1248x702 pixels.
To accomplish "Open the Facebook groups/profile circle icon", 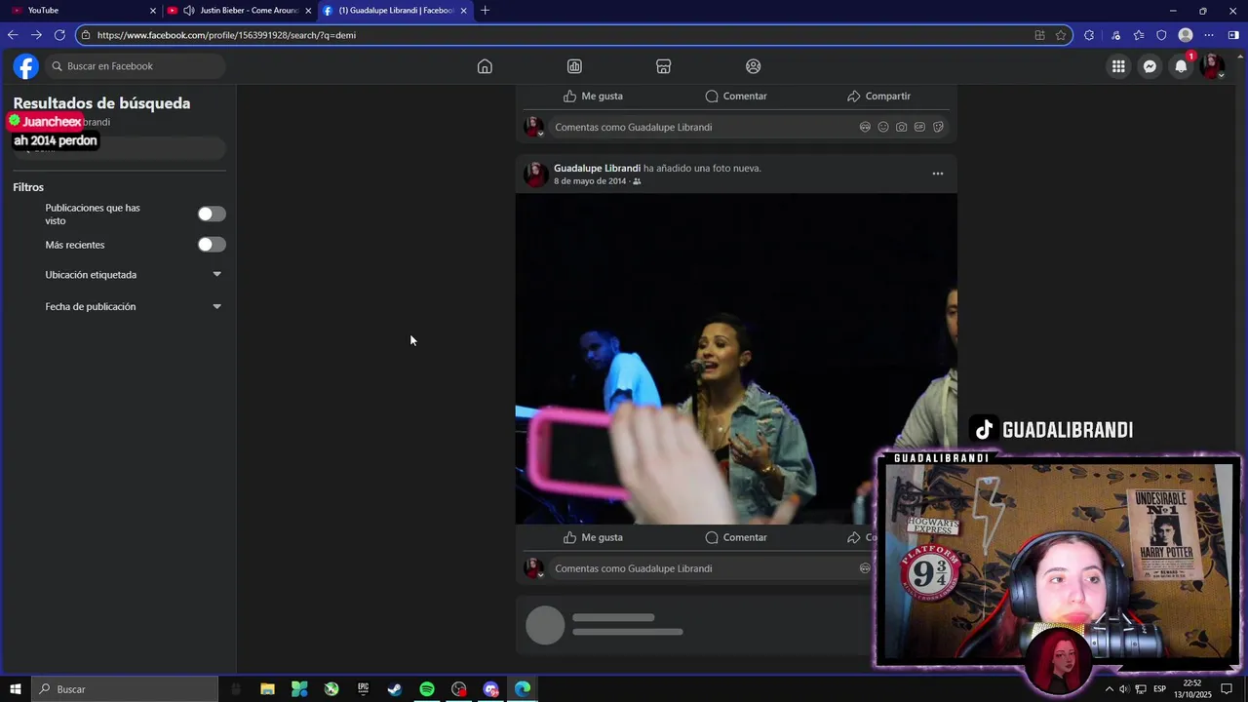I will (x=753, y=66).
